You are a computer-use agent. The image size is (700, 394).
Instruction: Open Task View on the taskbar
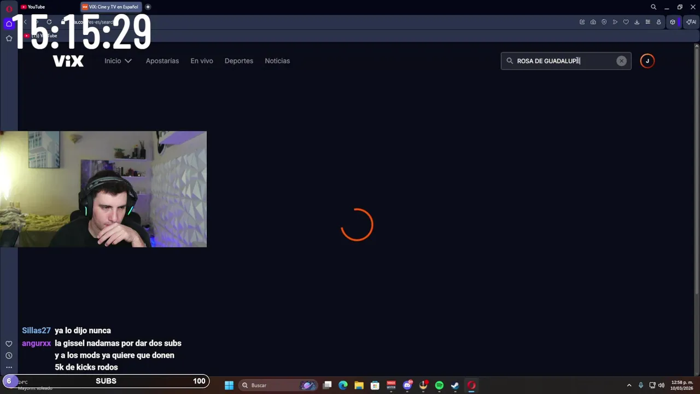pyautogui.click(x=327, y=385)
